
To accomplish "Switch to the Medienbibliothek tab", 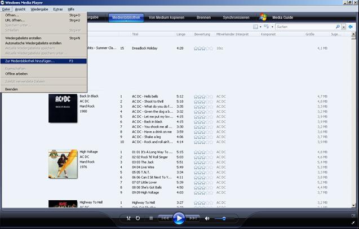I will 126,17.
